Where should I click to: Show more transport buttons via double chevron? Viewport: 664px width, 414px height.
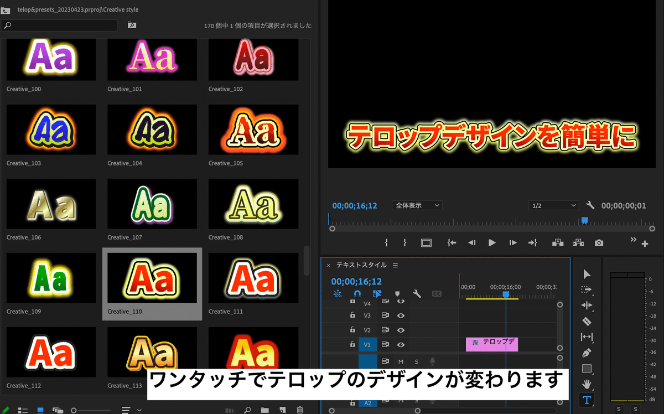(x=634, y=240)
